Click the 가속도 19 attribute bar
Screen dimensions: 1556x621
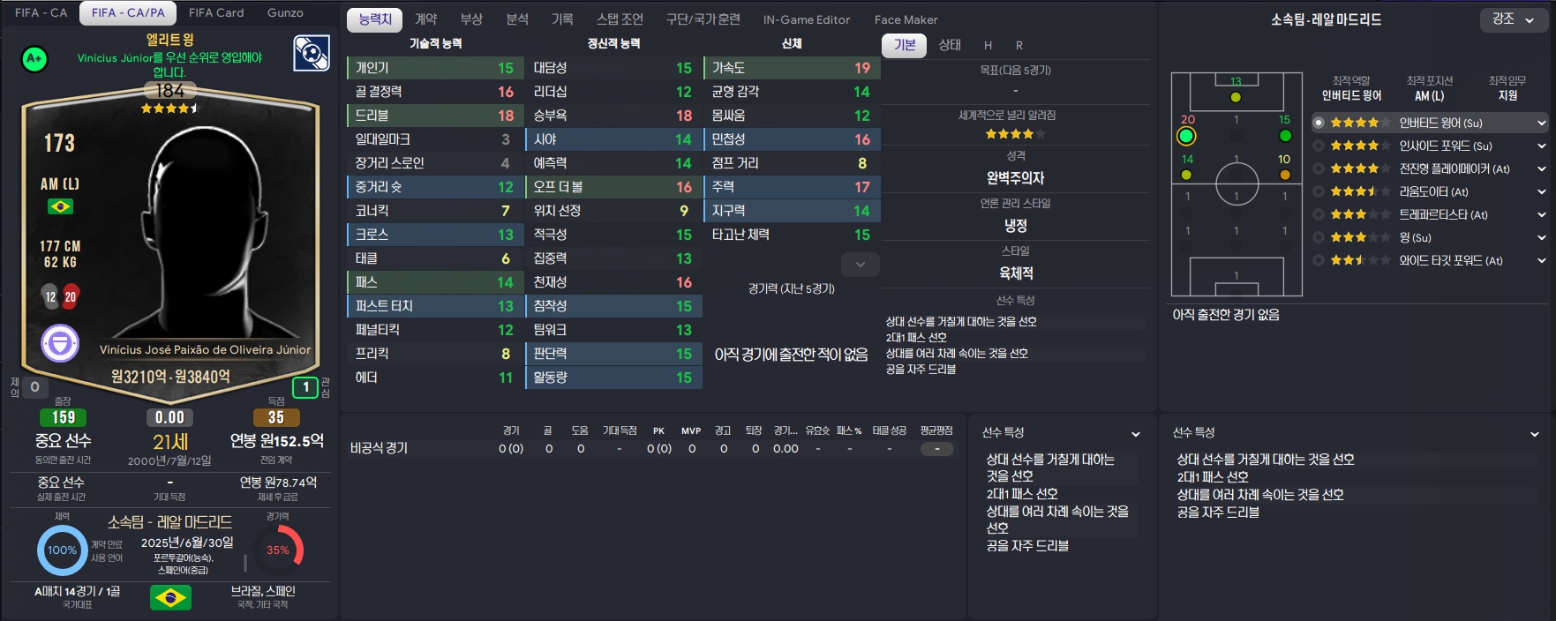point(792,68)
